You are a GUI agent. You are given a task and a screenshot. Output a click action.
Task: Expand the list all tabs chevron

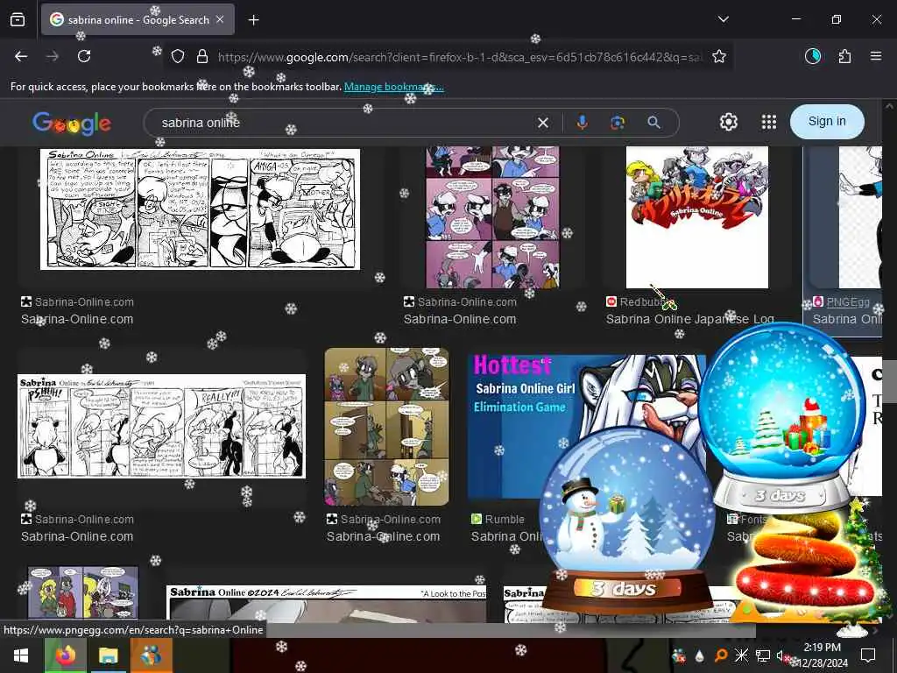[x=723, y=19]
